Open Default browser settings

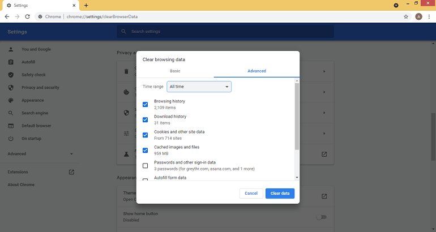[36, 126]
